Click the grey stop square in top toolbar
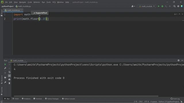 point(170,6)
